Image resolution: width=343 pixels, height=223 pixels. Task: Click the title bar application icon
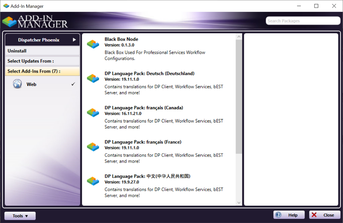tap(6, 6)
